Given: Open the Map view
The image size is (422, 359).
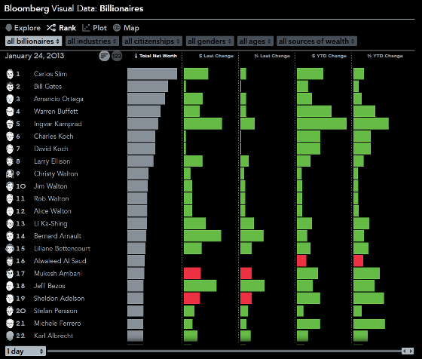Looking at the screenshot, I should [127, 28].
